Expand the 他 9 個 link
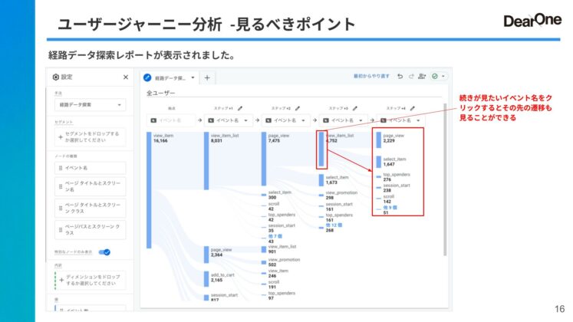The width and height of the screenshot is (573, 322). (x=390, y=207)
